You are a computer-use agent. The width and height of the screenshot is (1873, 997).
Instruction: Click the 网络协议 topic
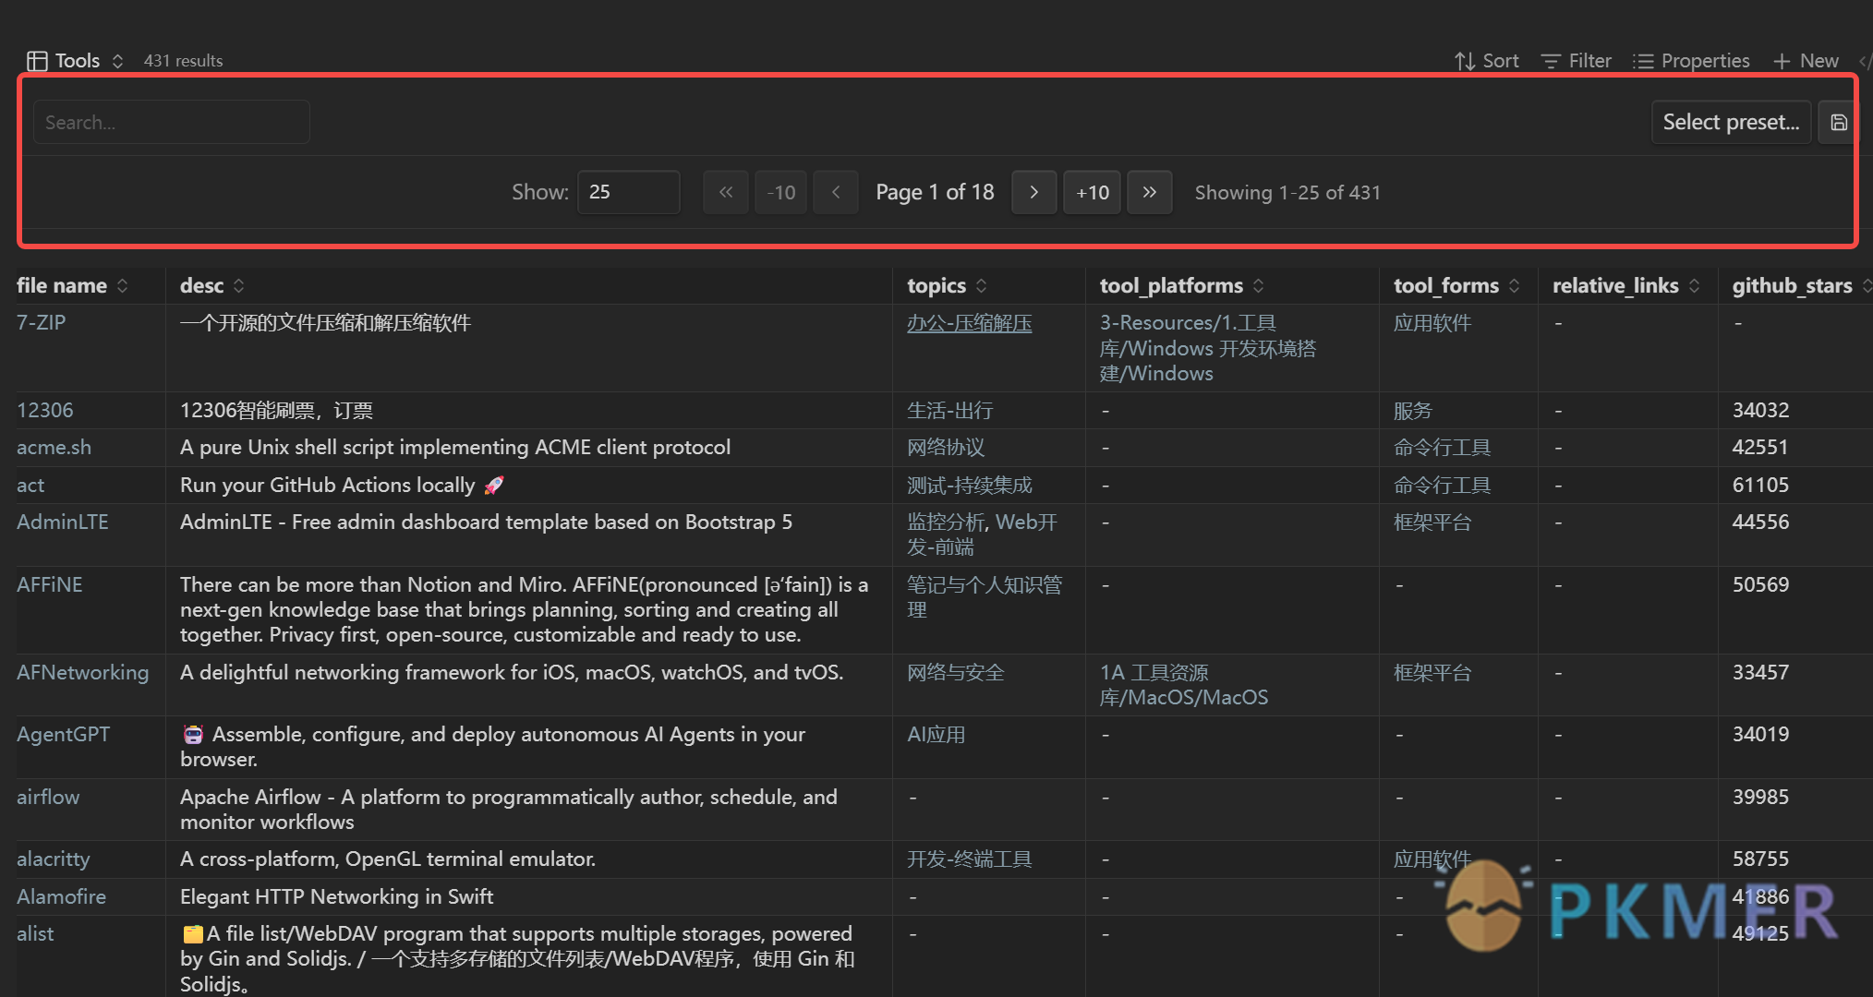946,448
